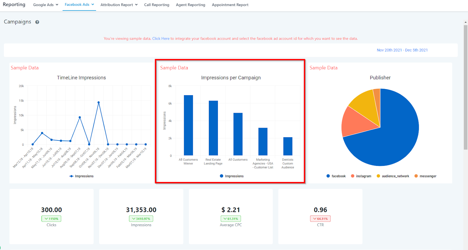Toggle the audience_network legend entry
This screenshot has width=468, height=250.
pyautogui.click(x=393, y=176)
